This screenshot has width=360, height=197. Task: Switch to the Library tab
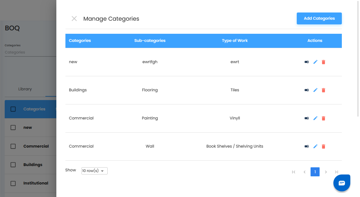tap(25, 89)
